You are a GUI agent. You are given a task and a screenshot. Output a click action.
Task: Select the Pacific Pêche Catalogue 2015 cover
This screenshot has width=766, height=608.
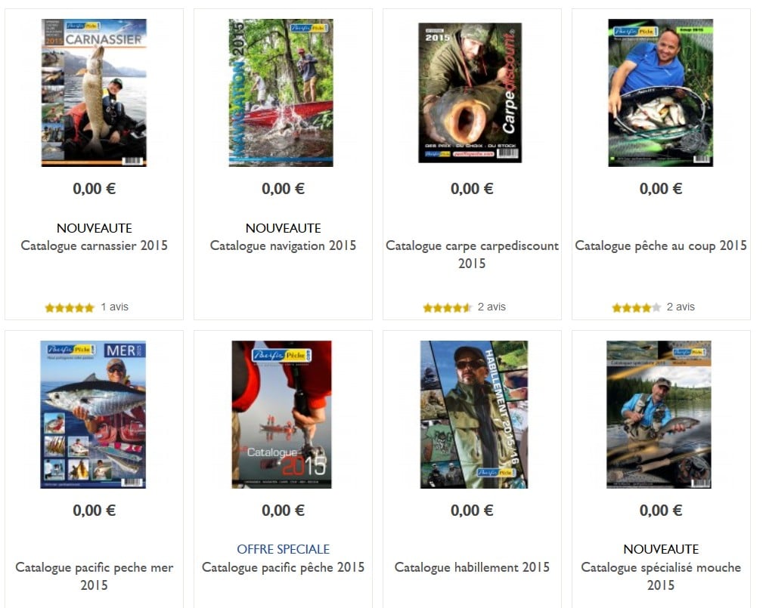(x=282, y=415)
